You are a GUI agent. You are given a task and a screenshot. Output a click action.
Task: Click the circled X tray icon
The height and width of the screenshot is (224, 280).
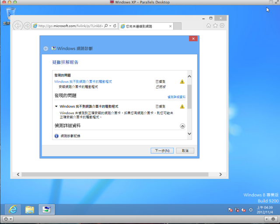click(251, 210)
